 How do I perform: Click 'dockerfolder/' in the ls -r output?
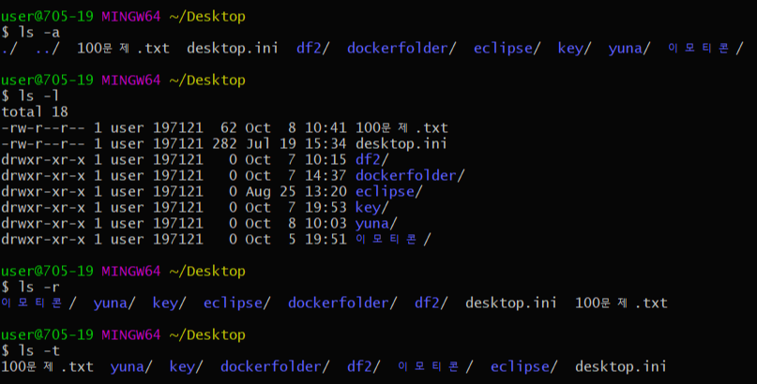point(342,303)
